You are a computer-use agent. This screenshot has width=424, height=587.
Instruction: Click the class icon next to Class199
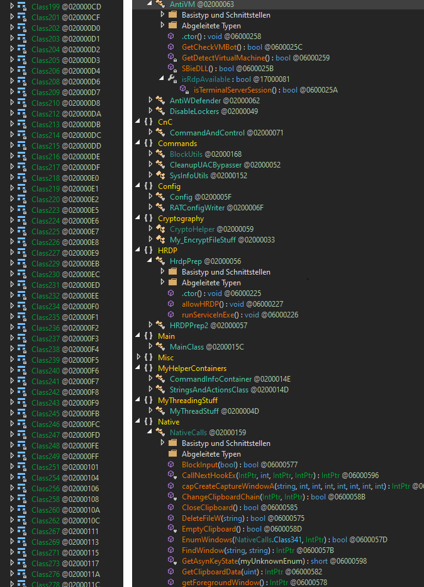22,7
